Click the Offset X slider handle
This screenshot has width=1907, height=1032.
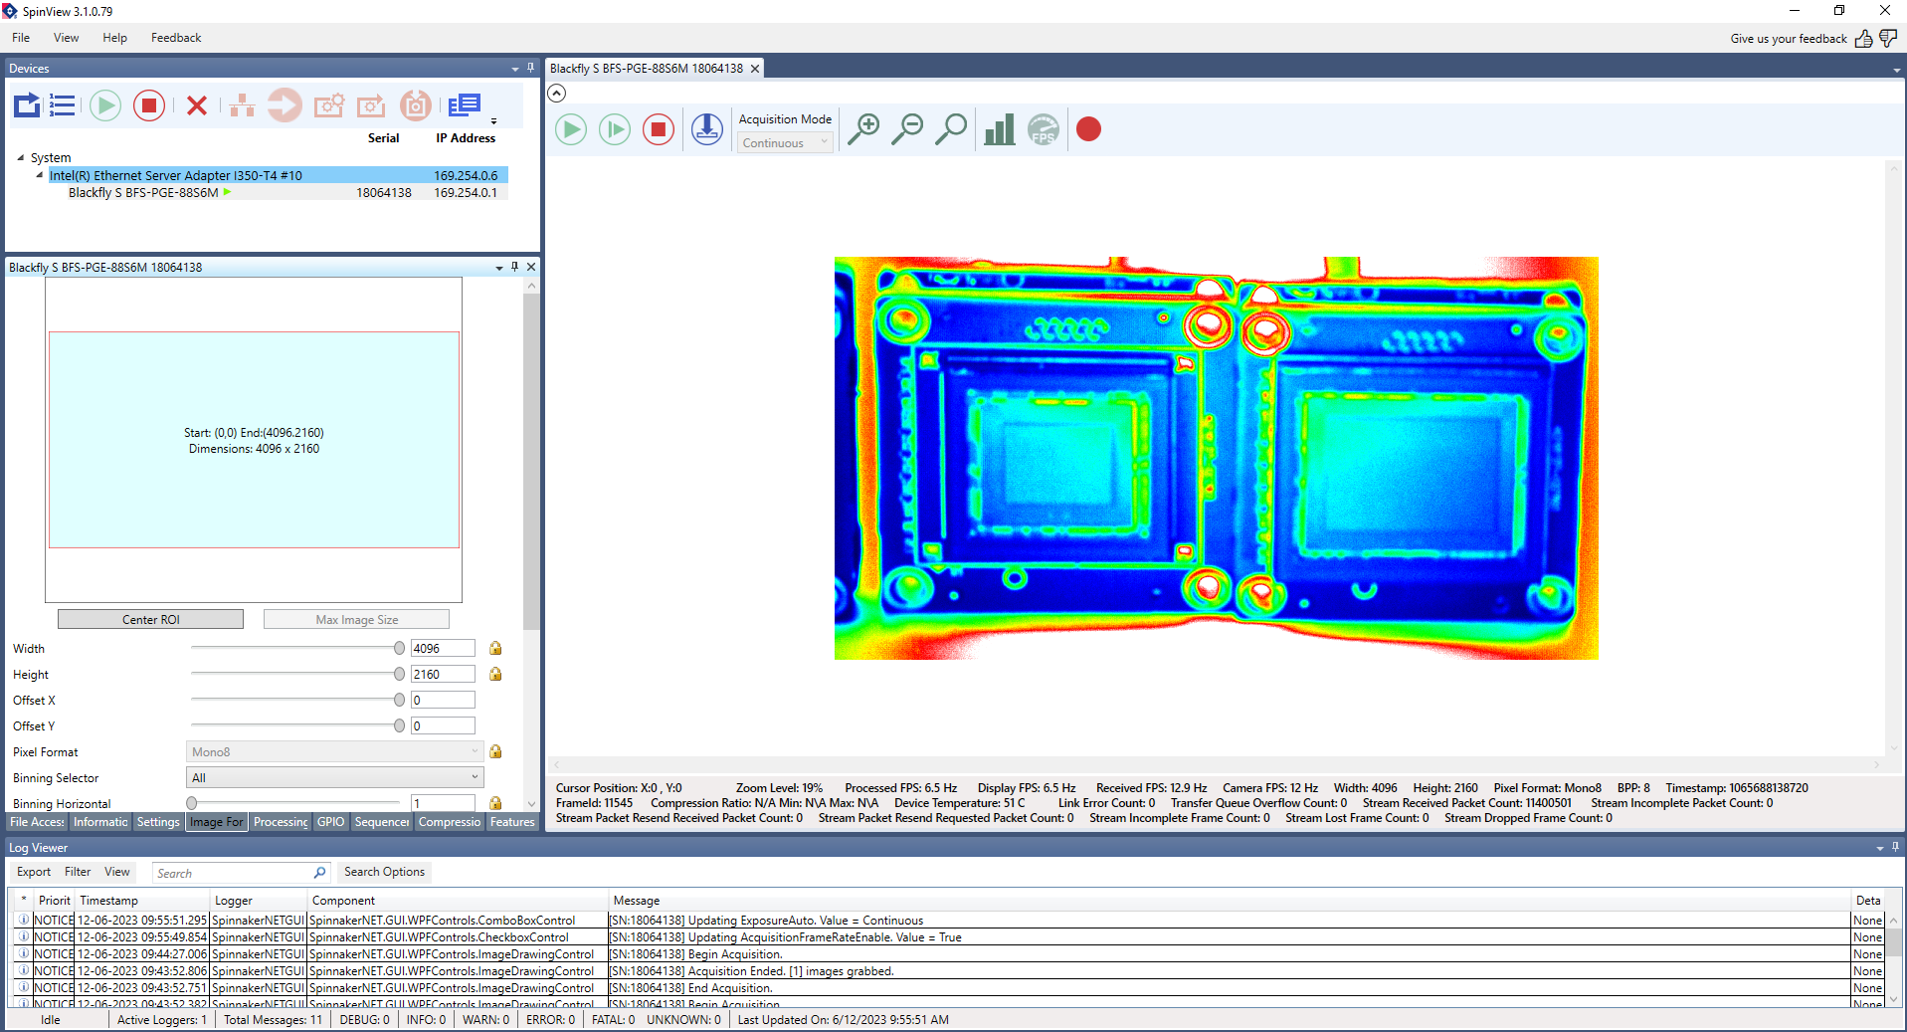tap(399, 700)
